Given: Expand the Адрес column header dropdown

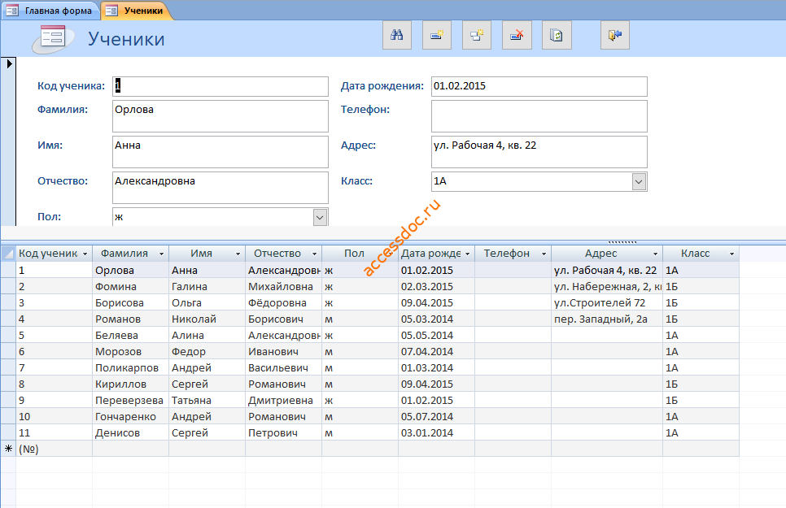Looking at the screenshot, I should [655, 254].
